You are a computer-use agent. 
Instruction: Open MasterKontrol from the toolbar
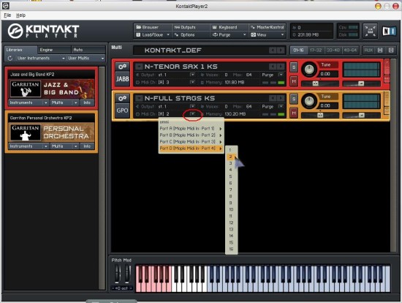pos(267,27)
